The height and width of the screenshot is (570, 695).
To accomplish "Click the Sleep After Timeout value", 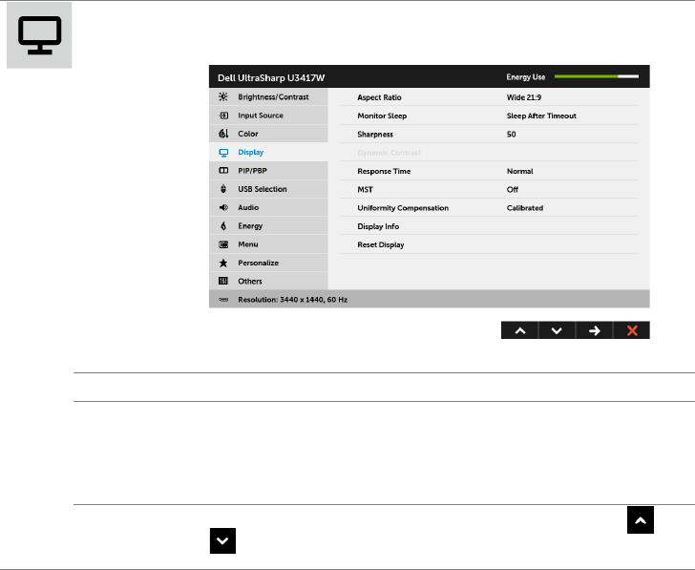I will [x=541, y=116].
